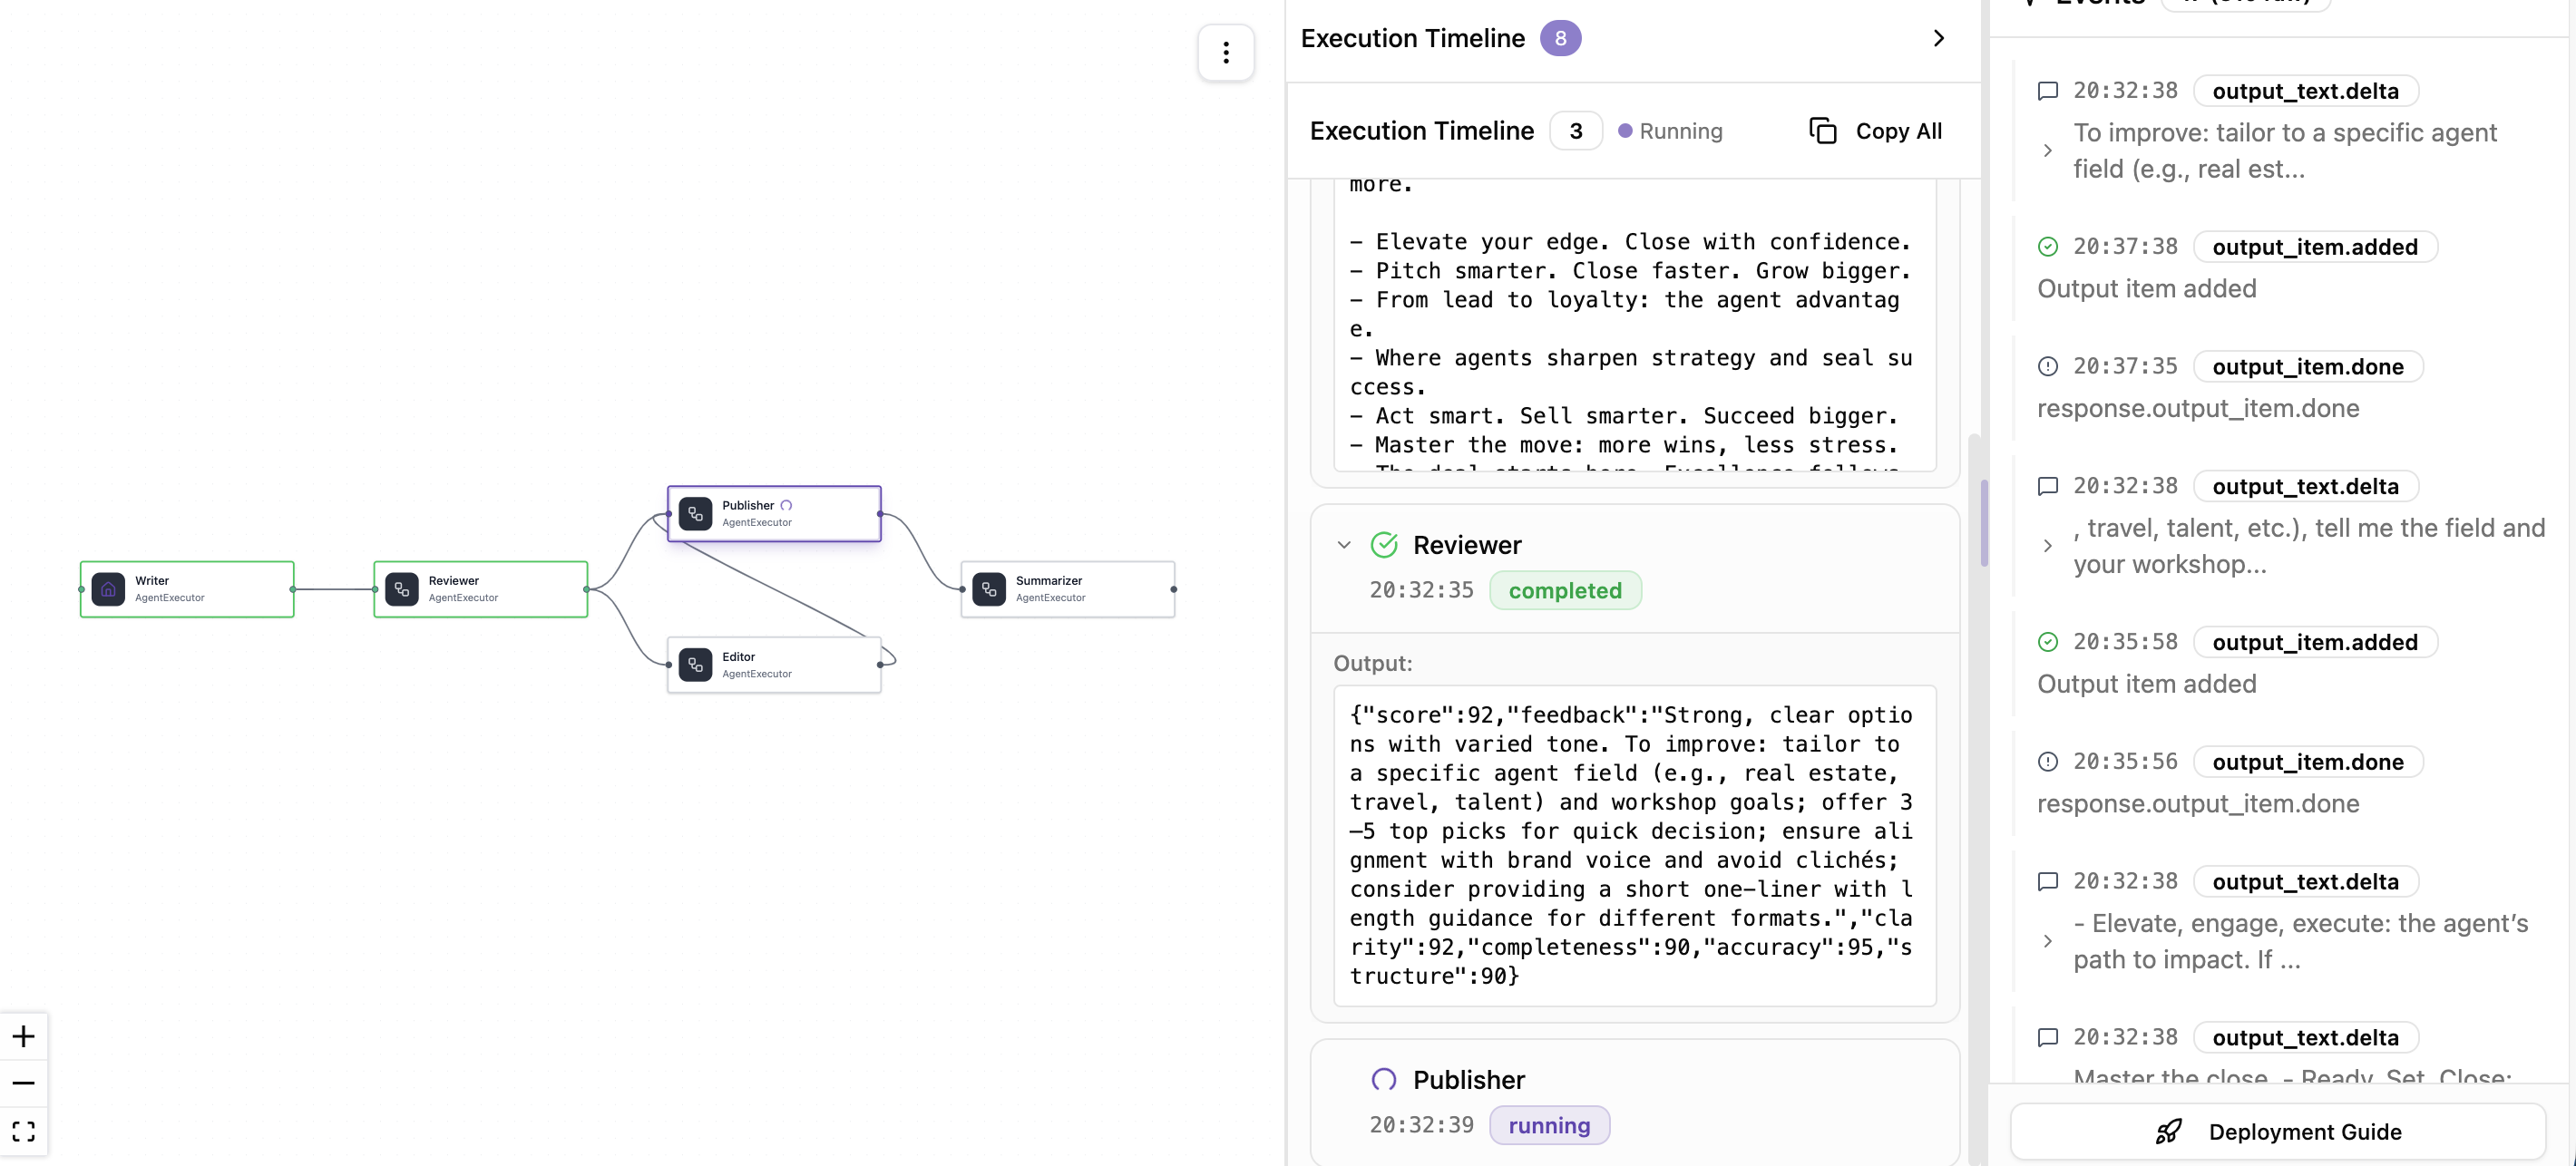
Task: Click check icon of the 20:37:38 event
Action: 2048,247
